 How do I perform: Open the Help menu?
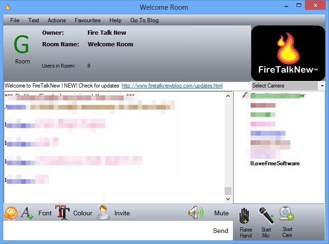click(x=116, y=20)
